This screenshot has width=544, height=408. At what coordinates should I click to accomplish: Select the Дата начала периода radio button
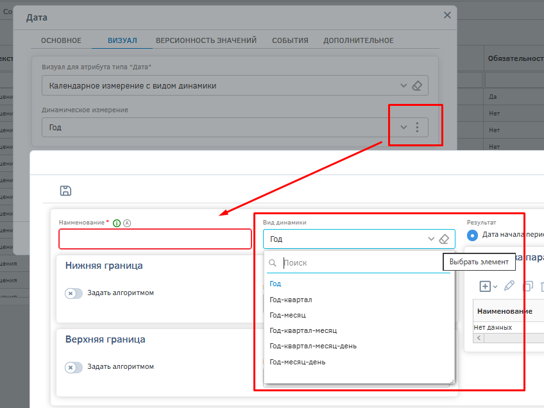click(x=473, y=235)
